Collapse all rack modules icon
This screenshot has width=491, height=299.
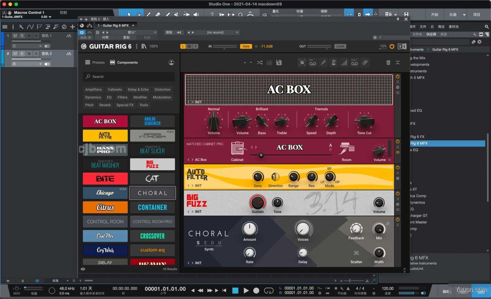click(x=398, y=62)
